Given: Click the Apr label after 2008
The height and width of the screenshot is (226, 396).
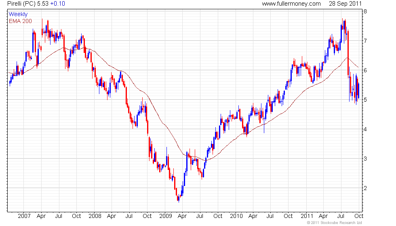Looking at the screenshot, I should pyautogui.click(x=112, y=216).
